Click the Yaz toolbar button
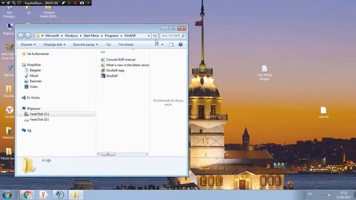The image size is (356, 200). [x=108, y=44]
